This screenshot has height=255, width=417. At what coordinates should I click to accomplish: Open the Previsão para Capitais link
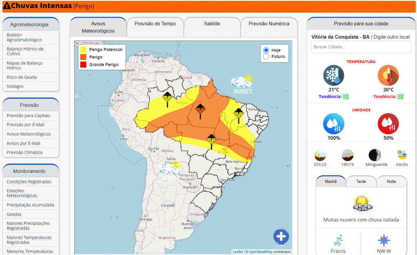pyautogui.click(x=29, y=116)
